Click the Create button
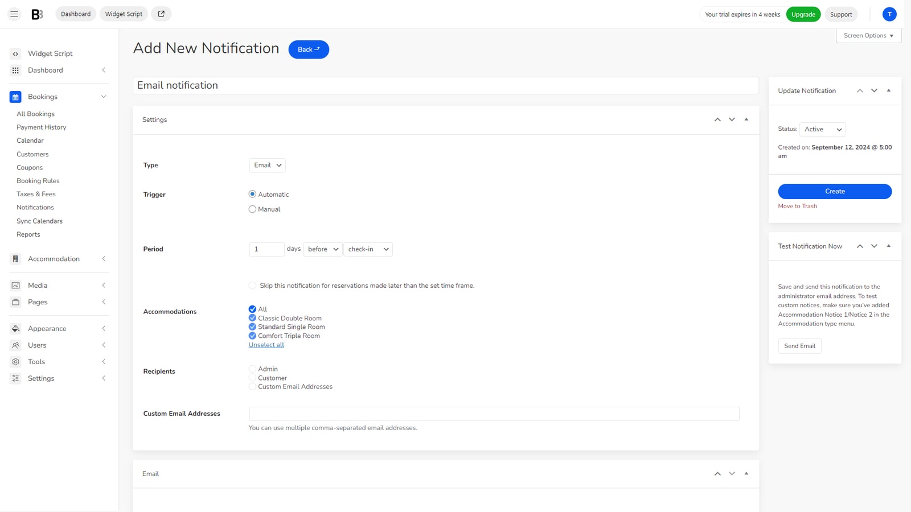 click(834, 191)
